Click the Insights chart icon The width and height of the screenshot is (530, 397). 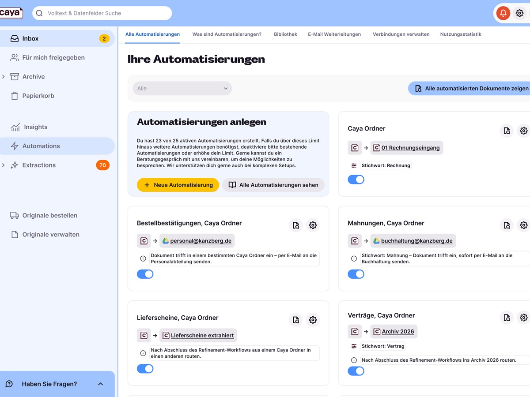(15, 127)
